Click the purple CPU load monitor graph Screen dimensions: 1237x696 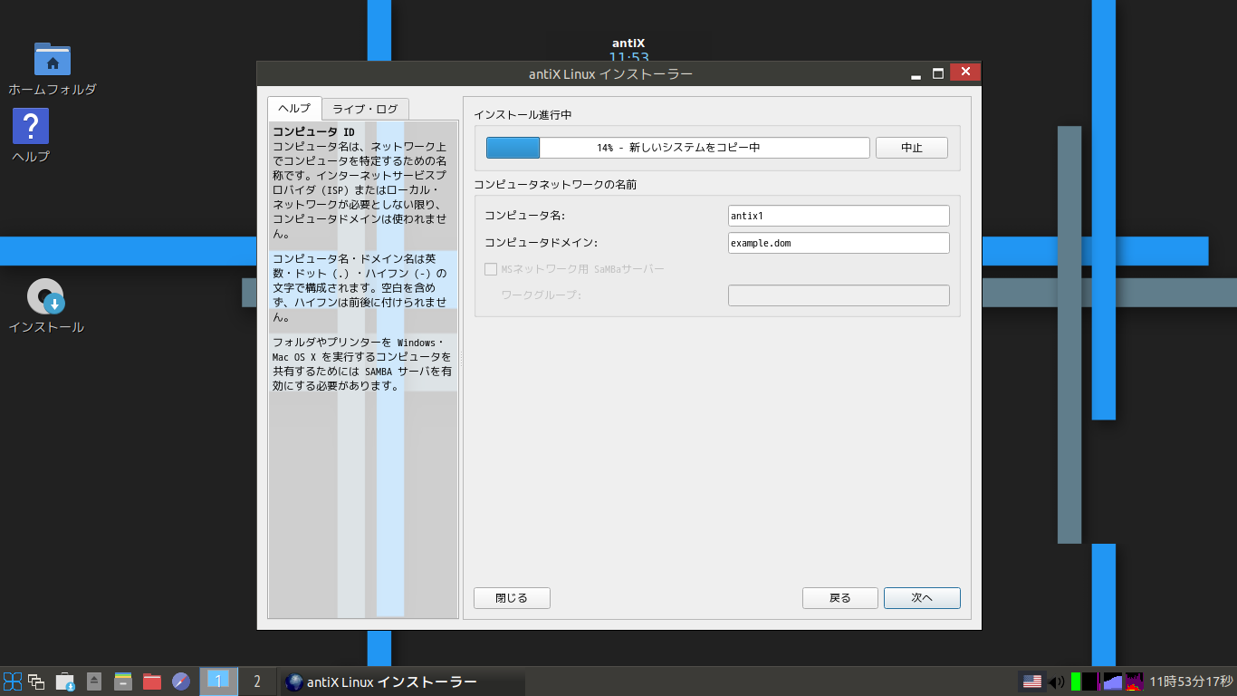1135,681
